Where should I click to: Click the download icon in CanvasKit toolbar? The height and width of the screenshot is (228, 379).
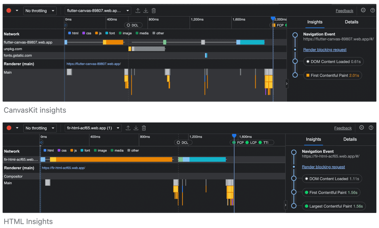coord(146,11)
